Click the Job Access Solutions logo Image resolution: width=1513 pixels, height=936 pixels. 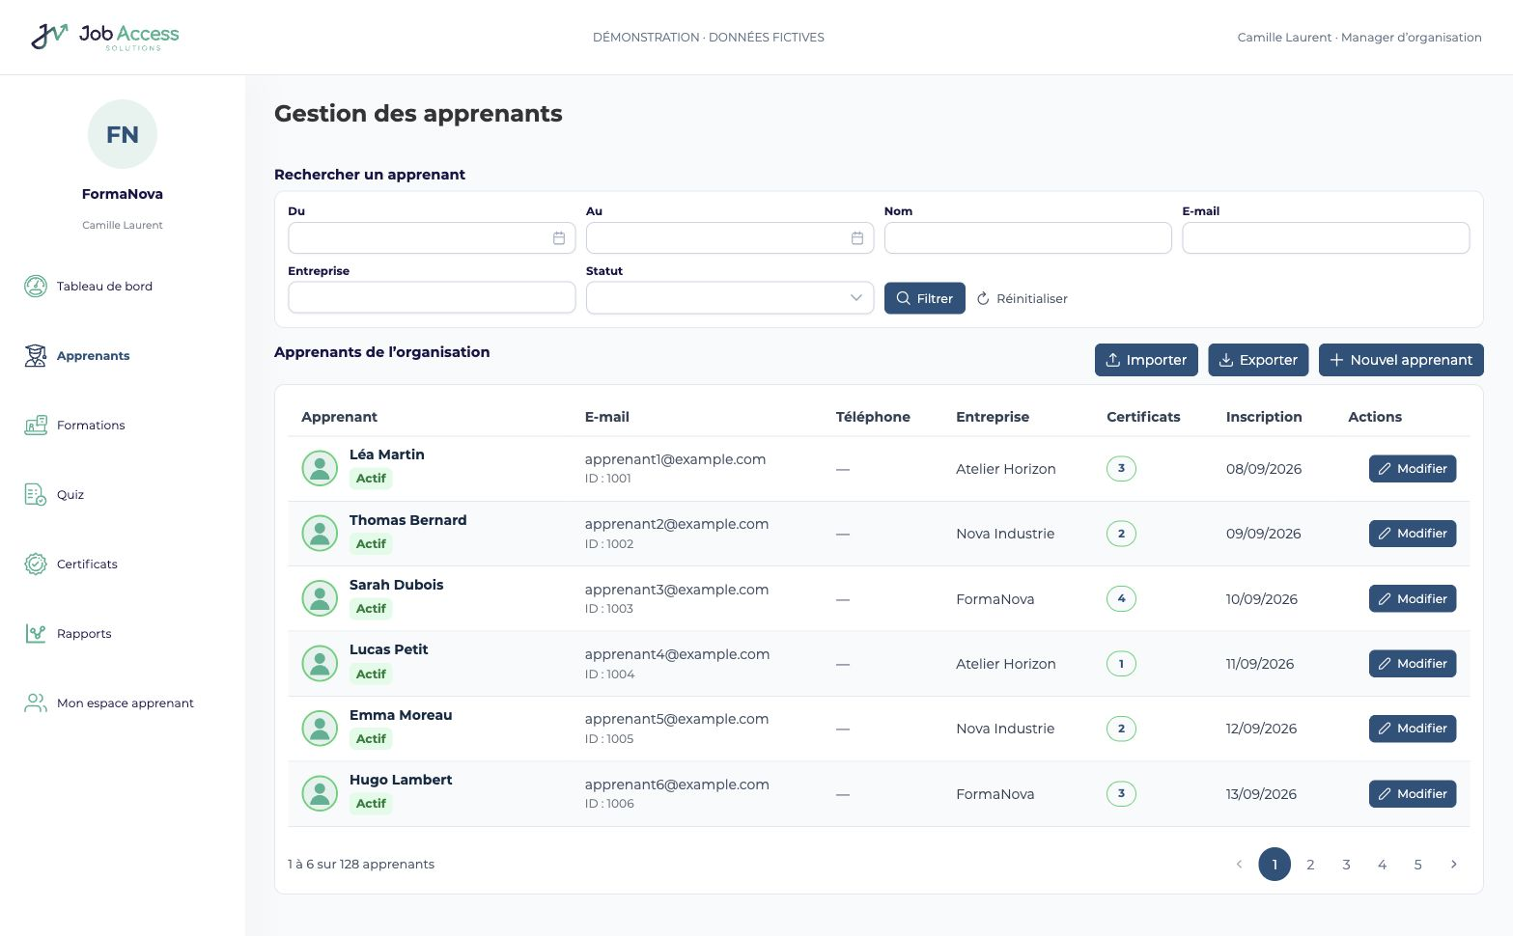105,37
